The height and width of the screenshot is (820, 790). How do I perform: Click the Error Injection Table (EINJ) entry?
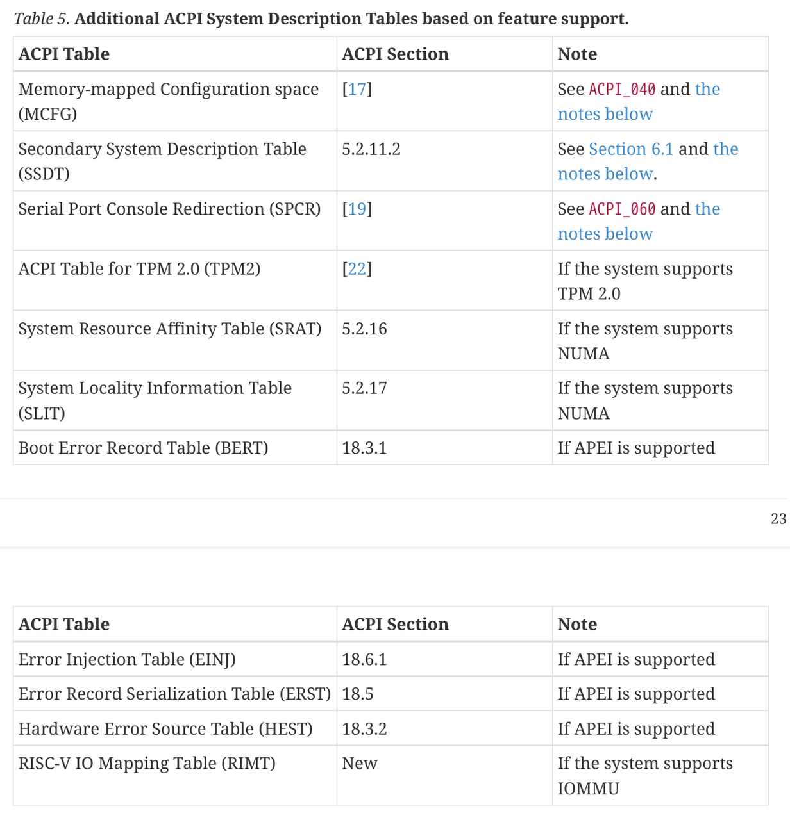click(x=127, y=659)
